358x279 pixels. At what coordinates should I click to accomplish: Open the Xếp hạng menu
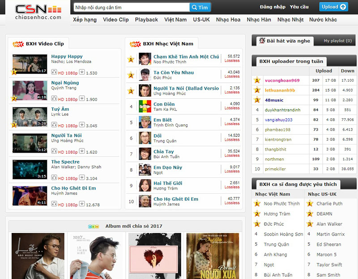click(x=85, y=20)
